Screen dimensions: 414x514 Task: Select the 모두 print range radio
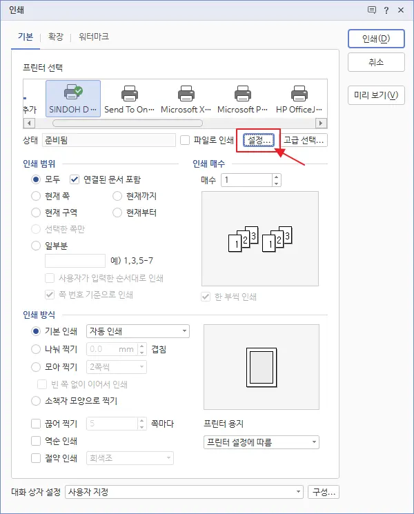(36, 179)
